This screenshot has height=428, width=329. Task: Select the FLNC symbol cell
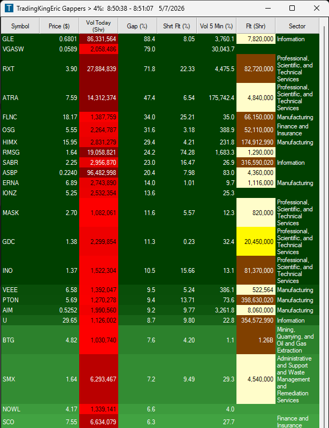pyautogui.click(x=20, y=117)
